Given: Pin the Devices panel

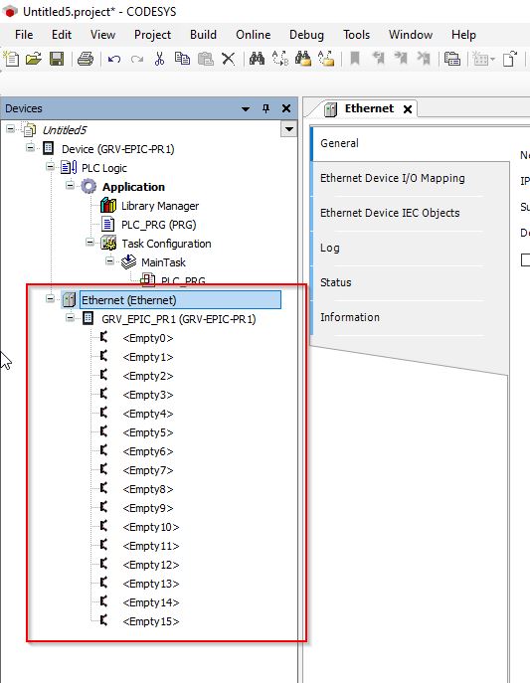Looking at the screenshot, I should (x=265, y=108).
